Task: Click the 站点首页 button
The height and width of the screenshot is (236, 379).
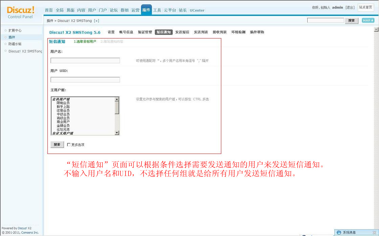Action: pos(365,7)
